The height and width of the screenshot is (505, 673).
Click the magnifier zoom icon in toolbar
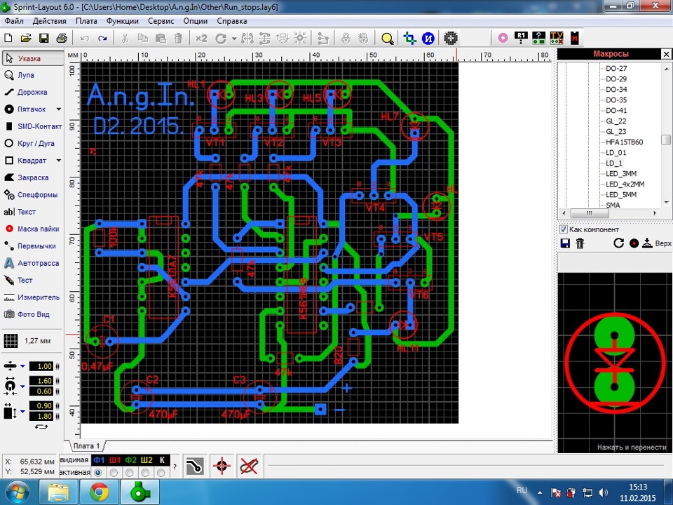point(387,39)
